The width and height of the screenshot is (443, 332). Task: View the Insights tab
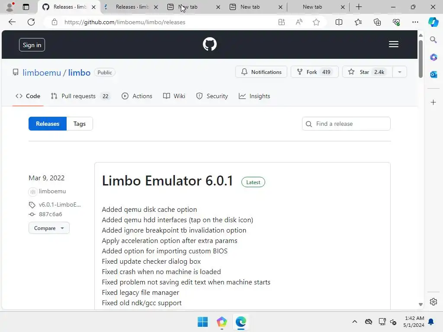click(x=254, y=96)
